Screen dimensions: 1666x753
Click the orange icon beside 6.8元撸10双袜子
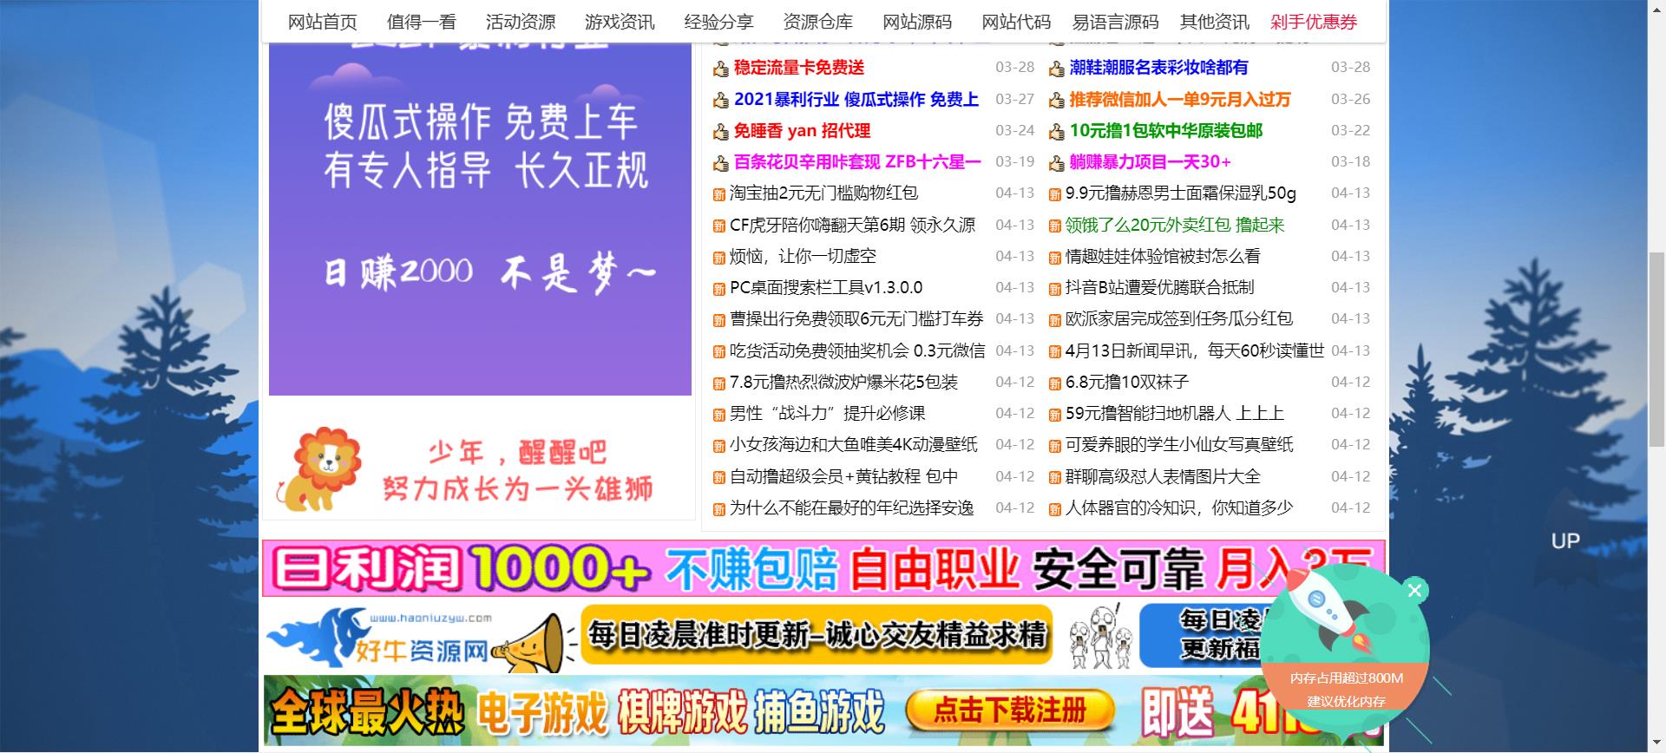(x=1054, y=383)
